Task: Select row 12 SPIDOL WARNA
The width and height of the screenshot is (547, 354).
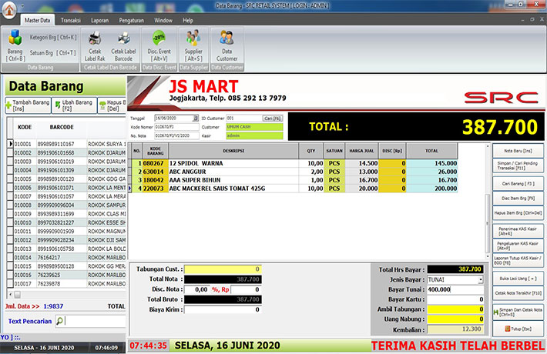Action: pyautogui.click(x=293, y=163)
